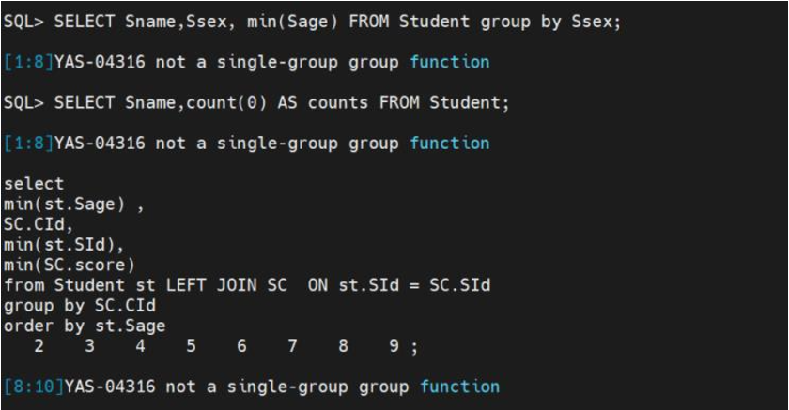Click the line number 9 marker
Image resolution: width=789 pixels, height=410 pixels.
coord(394,346)
